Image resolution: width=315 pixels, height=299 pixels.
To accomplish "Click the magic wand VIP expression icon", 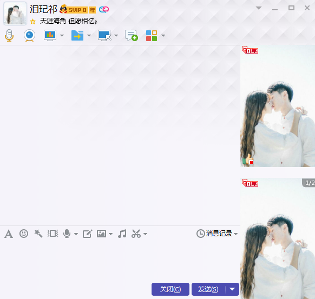I will (38, 234).
